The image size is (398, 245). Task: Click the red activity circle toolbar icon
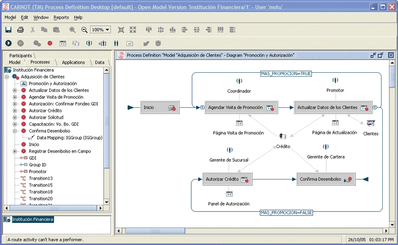[50, 43]
